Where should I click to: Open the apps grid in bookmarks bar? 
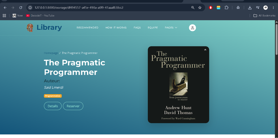coord(4,15)
